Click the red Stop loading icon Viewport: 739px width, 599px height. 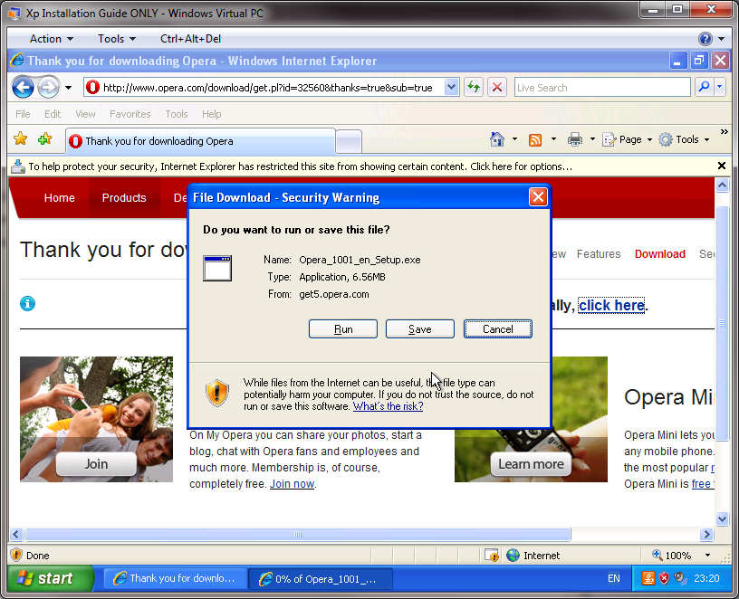click(497, 88)
